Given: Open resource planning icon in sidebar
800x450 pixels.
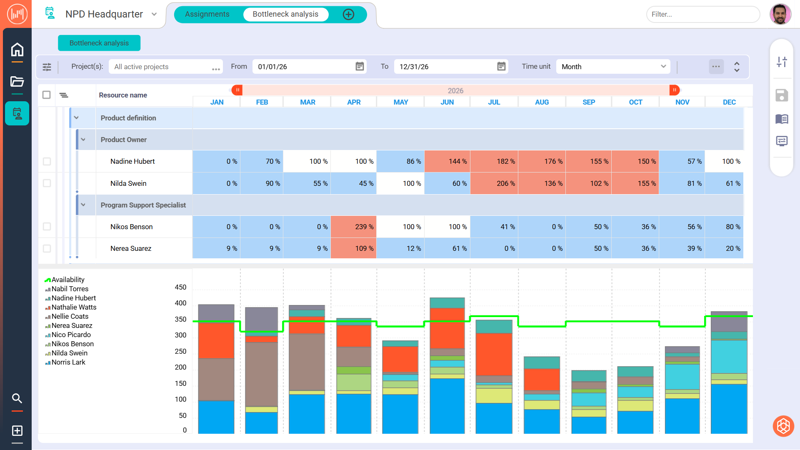Looking at the screenshot, I should point(17,113).
